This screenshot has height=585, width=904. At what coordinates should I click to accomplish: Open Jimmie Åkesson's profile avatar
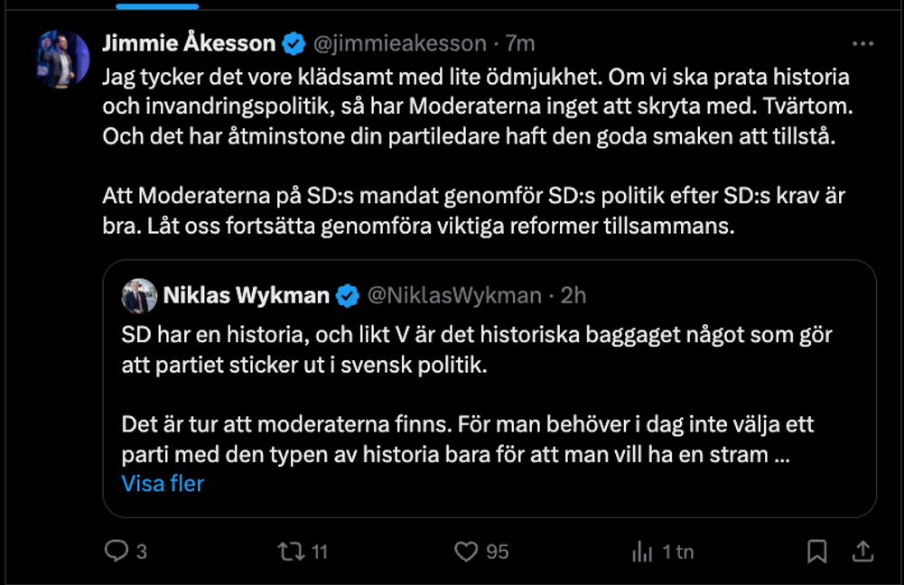pos(62,59)
